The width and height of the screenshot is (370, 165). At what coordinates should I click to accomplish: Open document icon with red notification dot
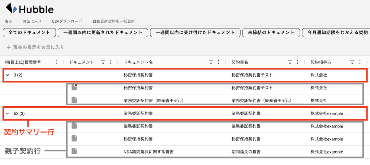pos(74,88)
